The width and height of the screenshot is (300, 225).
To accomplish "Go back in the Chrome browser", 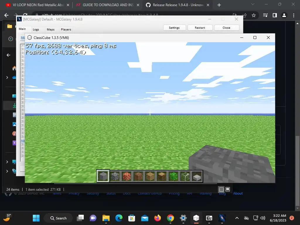I will click(6, 15).
